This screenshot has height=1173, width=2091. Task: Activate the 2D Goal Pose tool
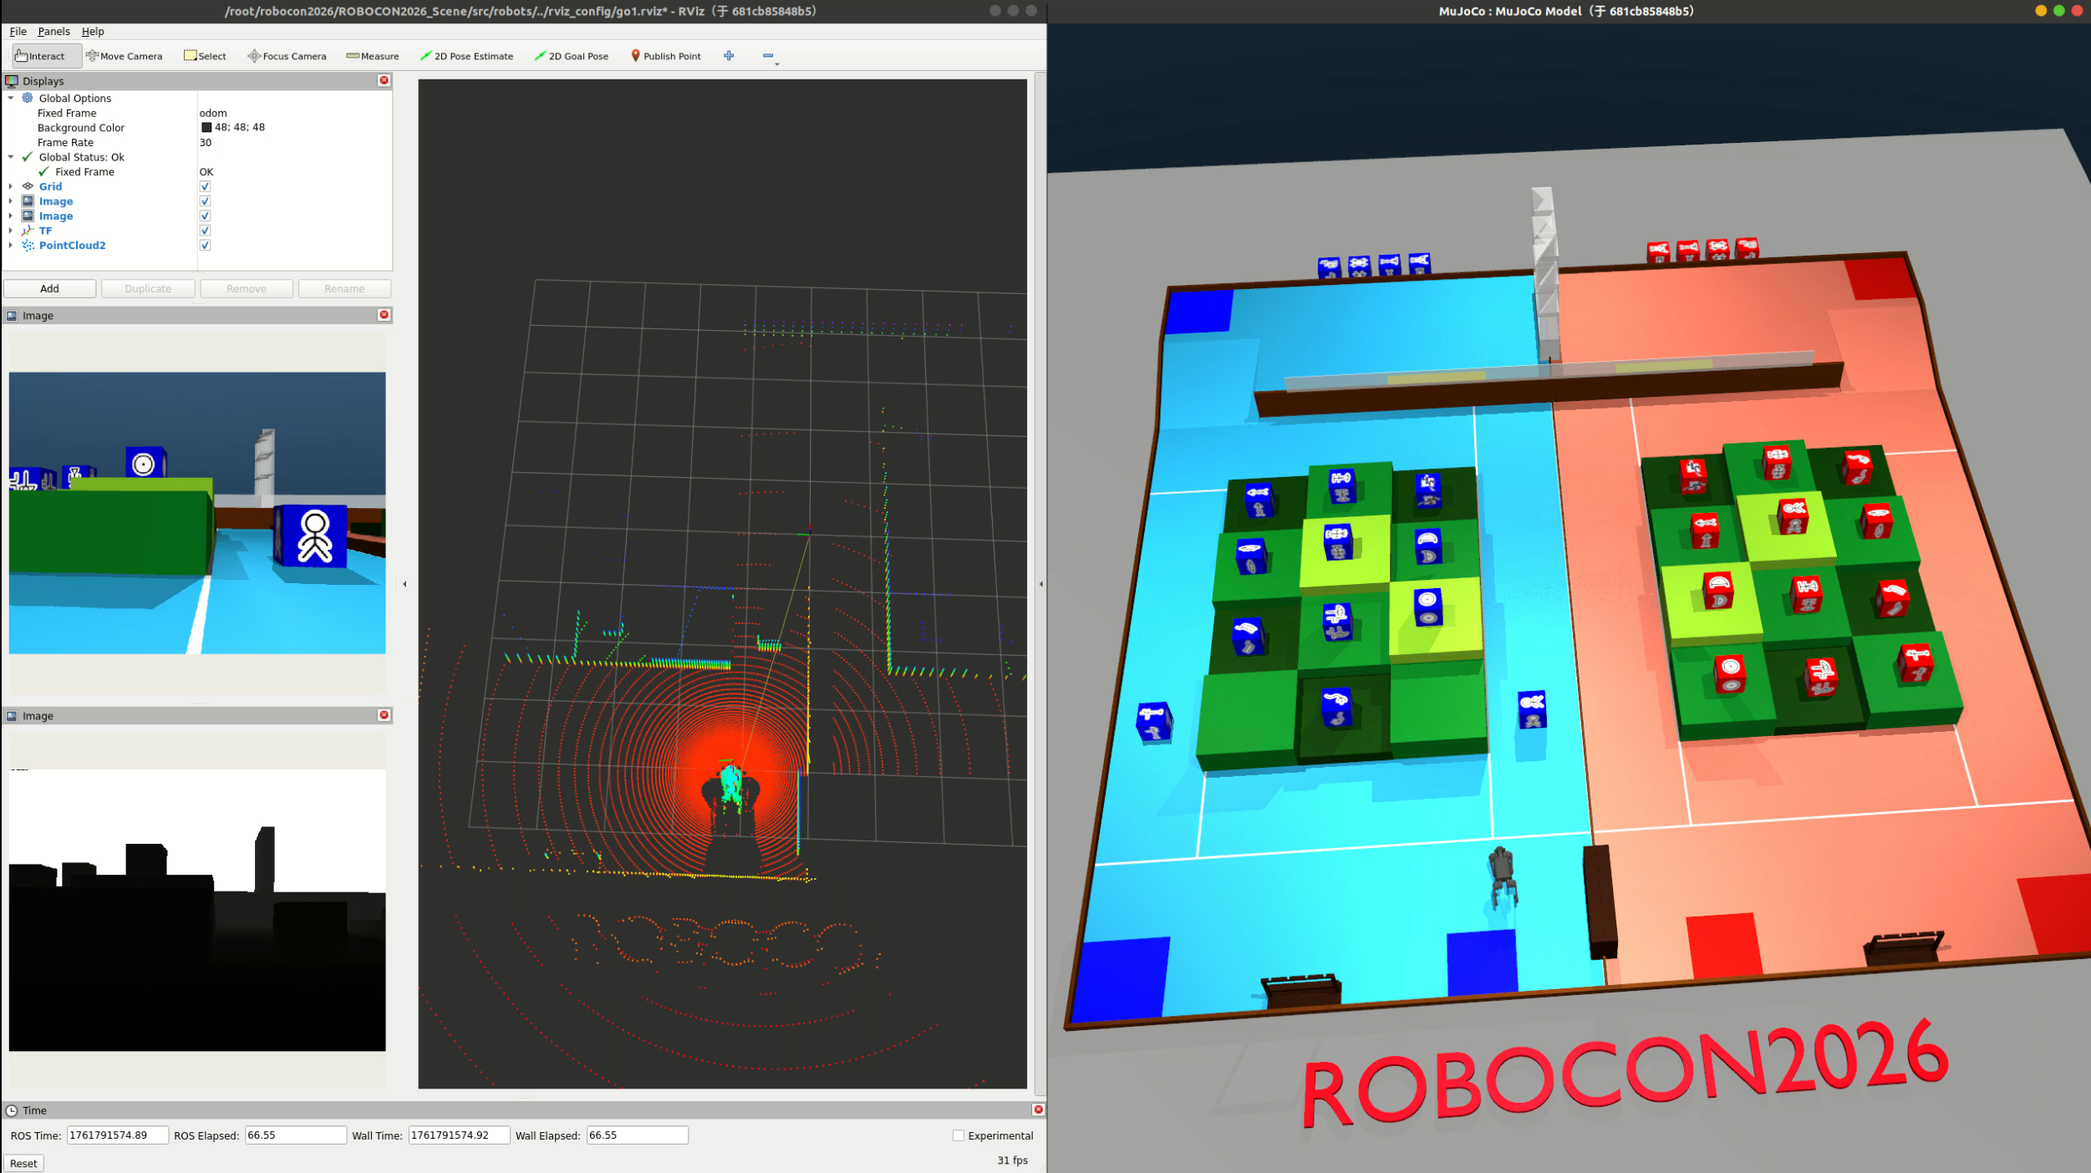[572, 56]
